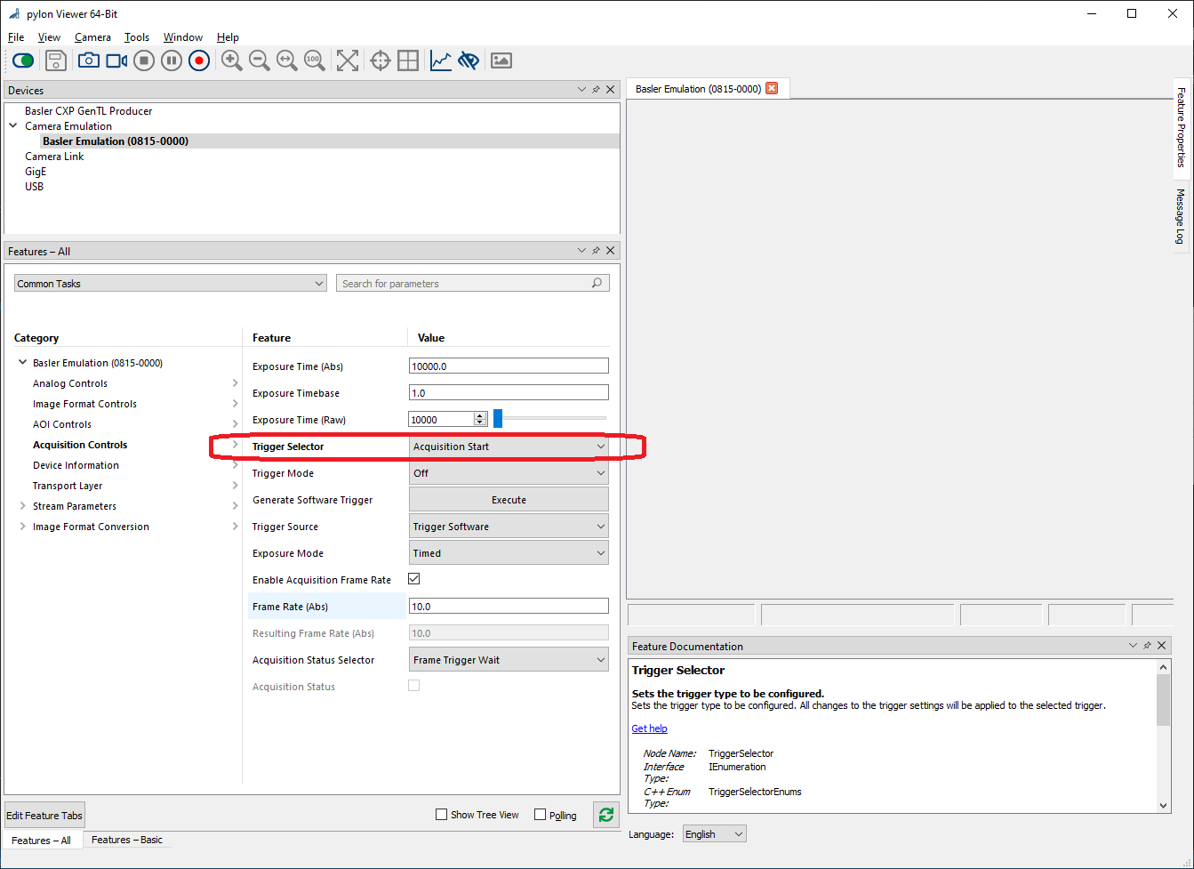Click the Devices panel pin icon
The image size is (1194, 869).
coord(597,90)
